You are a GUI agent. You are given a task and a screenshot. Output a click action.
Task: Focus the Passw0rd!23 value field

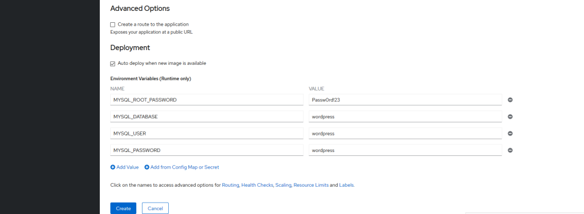point(405,100)
